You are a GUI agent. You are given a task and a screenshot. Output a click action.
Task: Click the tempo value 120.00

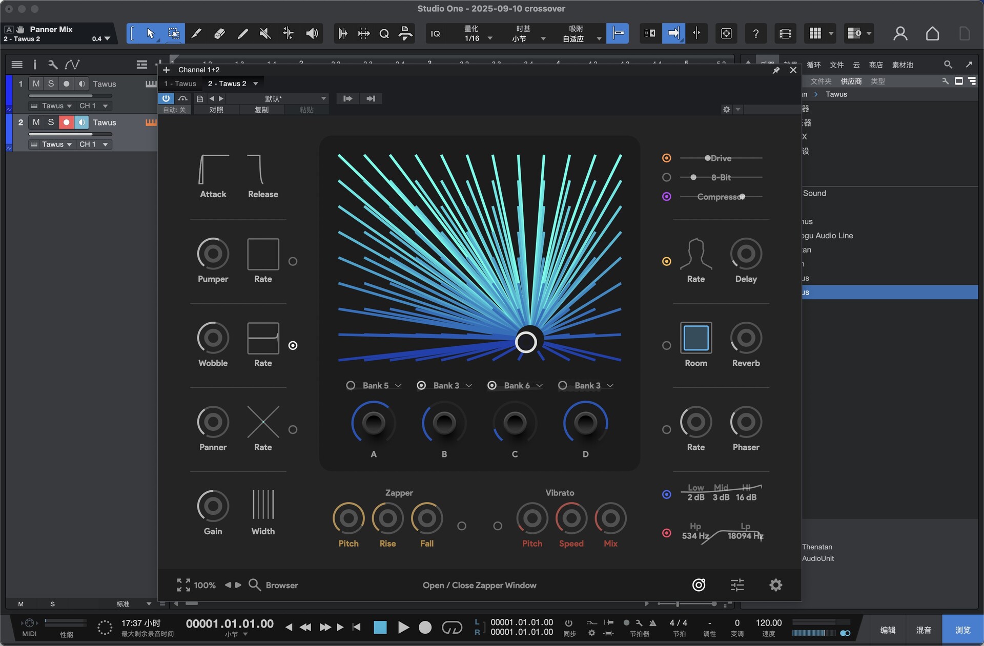(768, 622)
